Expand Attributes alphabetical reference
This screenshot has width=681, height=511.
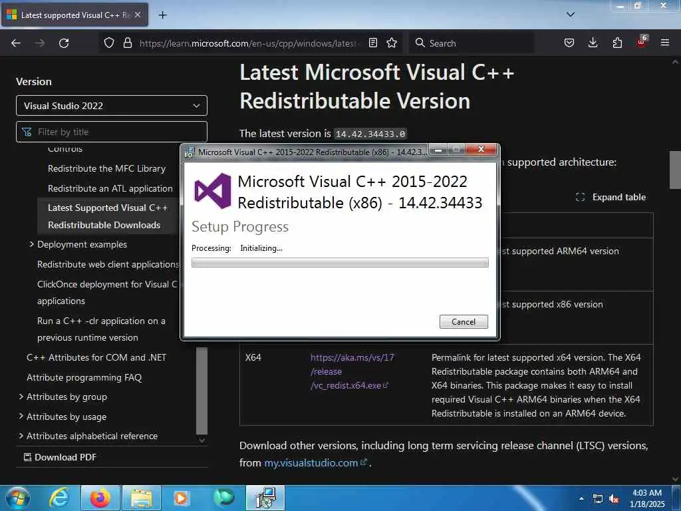click(21, 436)
